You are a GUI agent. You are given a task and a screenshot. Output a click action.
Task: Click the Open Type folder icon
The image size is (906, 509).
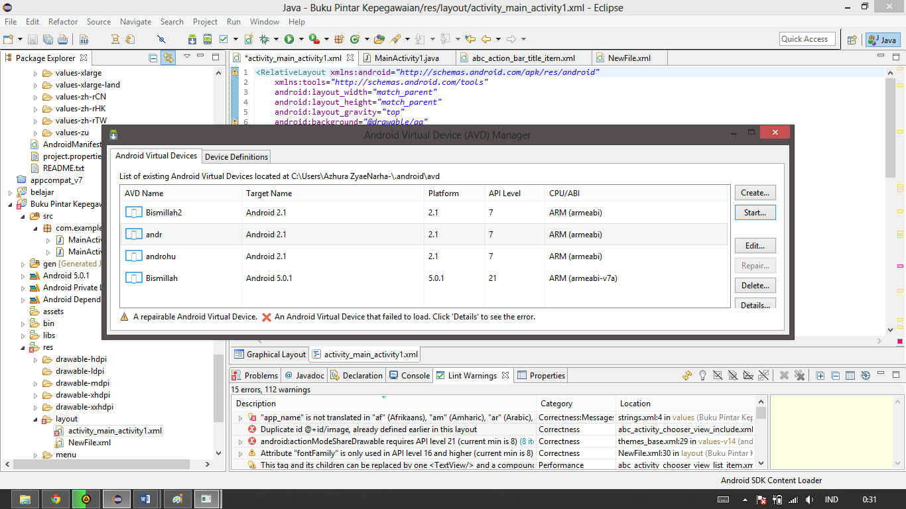379,39
